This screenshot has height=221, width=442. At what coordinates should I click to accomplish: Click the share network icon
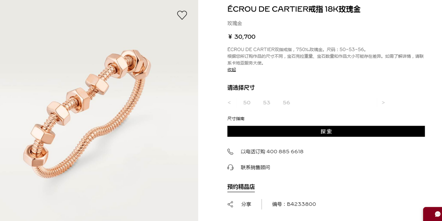click(x=230, y=204)
